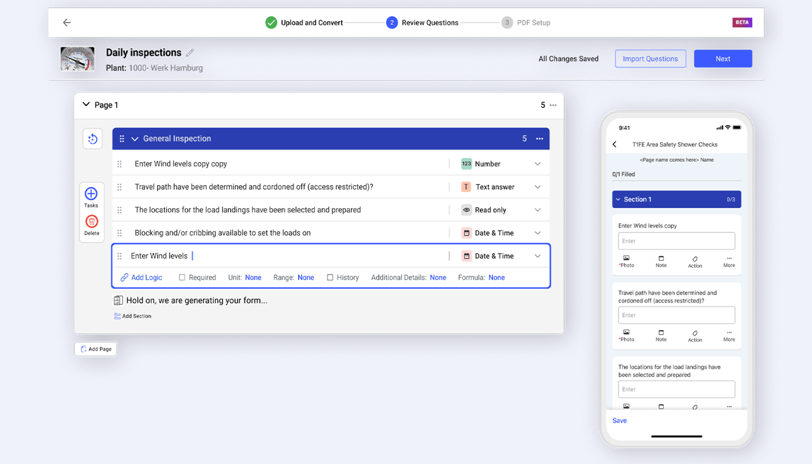Click drag handle of selected Enter Wind levels row

119,256
